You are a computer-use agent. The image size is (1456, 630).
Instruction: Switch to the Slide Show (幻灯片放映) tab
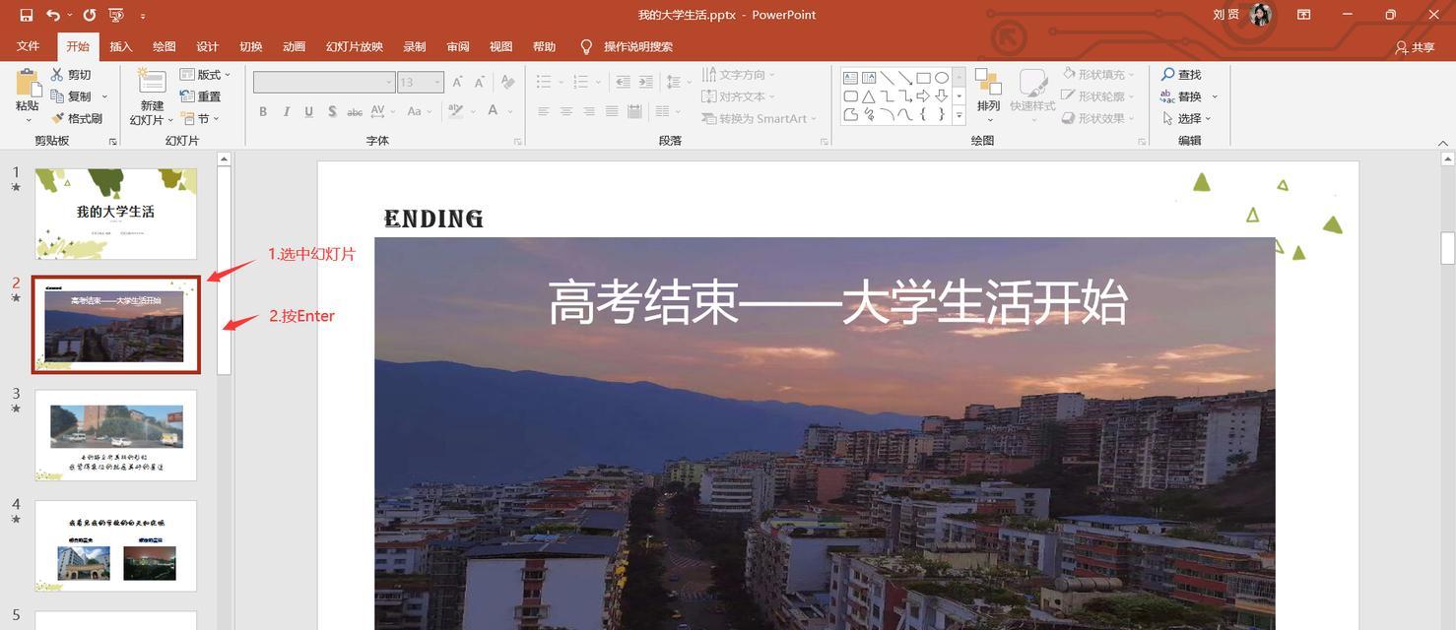355,46
